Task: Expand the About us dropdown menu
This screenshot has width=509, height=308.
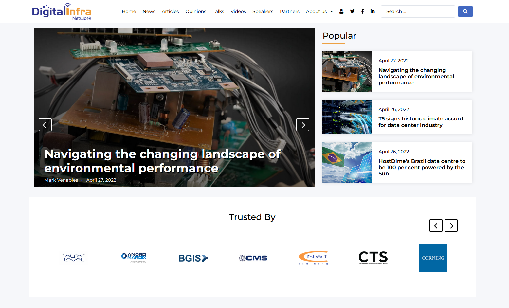Action: pyautogui.click(x=319, y=11)
